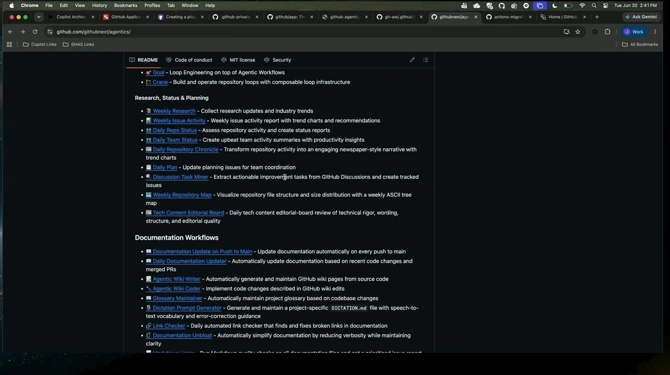This screenshot has width=670, height=375.
Task: Open the Work profile menu
Action: pos(634,32)
